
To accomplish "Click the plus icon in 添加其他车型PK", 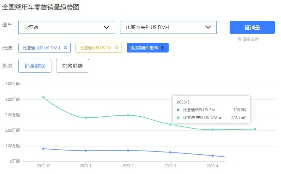I will 162,48.
